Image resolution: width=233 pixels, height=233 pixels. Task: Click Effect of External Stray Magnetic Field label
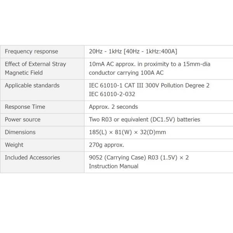(x=35, y=68)
